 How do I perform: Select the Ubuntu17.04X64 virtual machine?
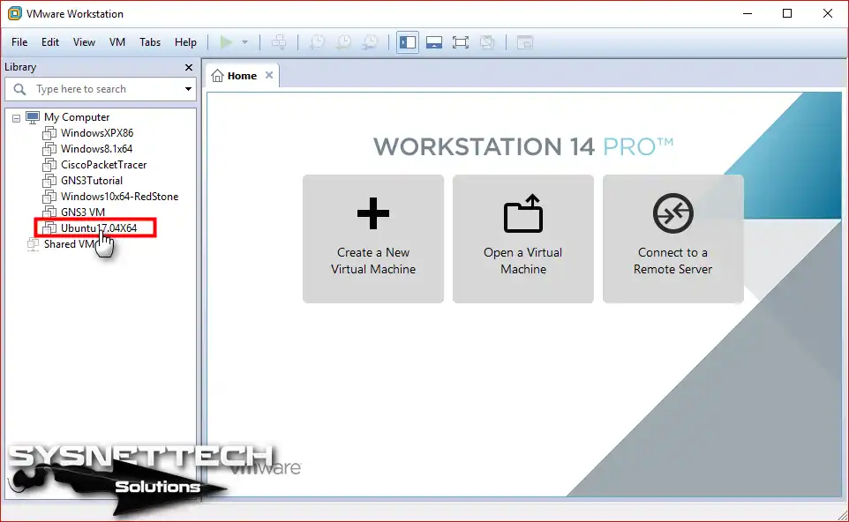pyautogui.click(x=99, y=227)
